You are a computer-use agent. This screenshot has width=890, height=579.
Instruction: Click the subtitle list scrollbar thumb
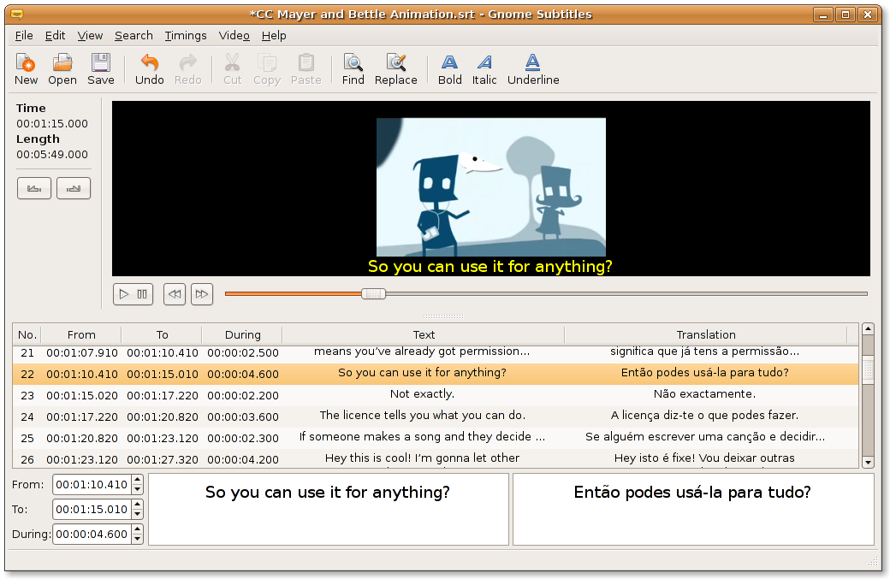(x=868, y=369)
